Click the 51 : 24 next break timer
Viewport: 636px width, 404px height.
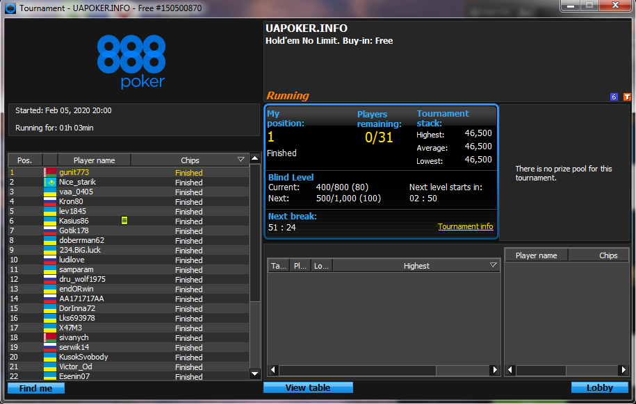pos(282,227)
